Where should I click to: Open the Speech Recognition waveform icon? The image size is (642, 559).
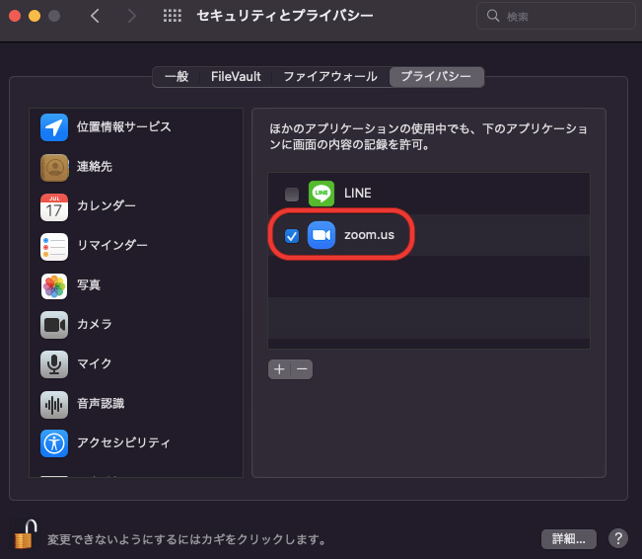click(x=54, y=404)
